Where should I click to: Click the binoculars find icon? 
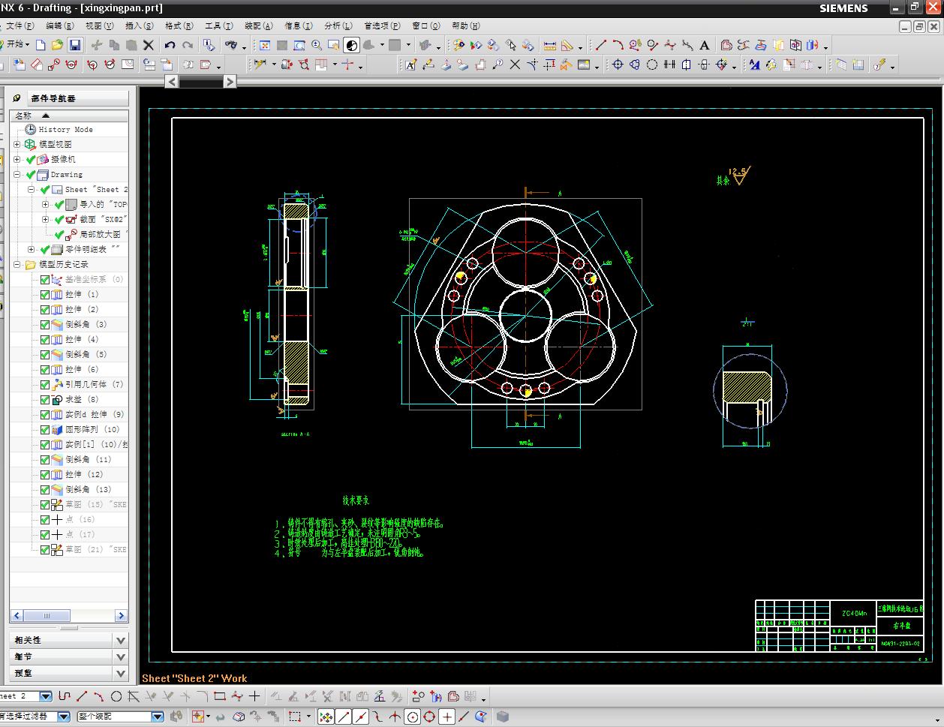click(x=232, y=45)
